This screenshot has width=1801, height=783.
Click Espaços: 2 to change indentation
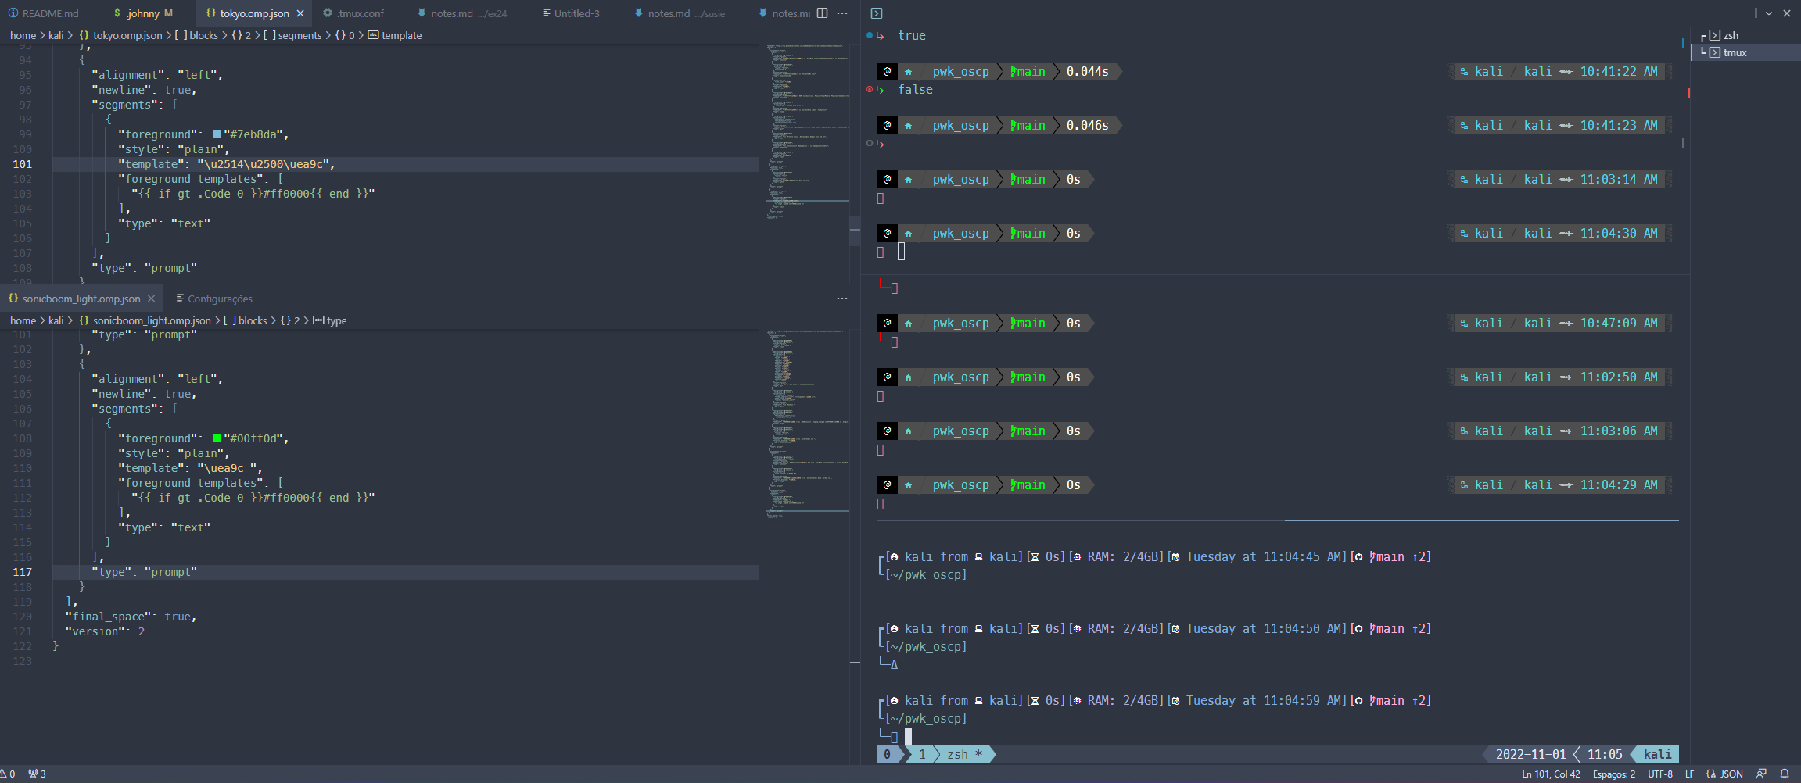pos(1613,774)
